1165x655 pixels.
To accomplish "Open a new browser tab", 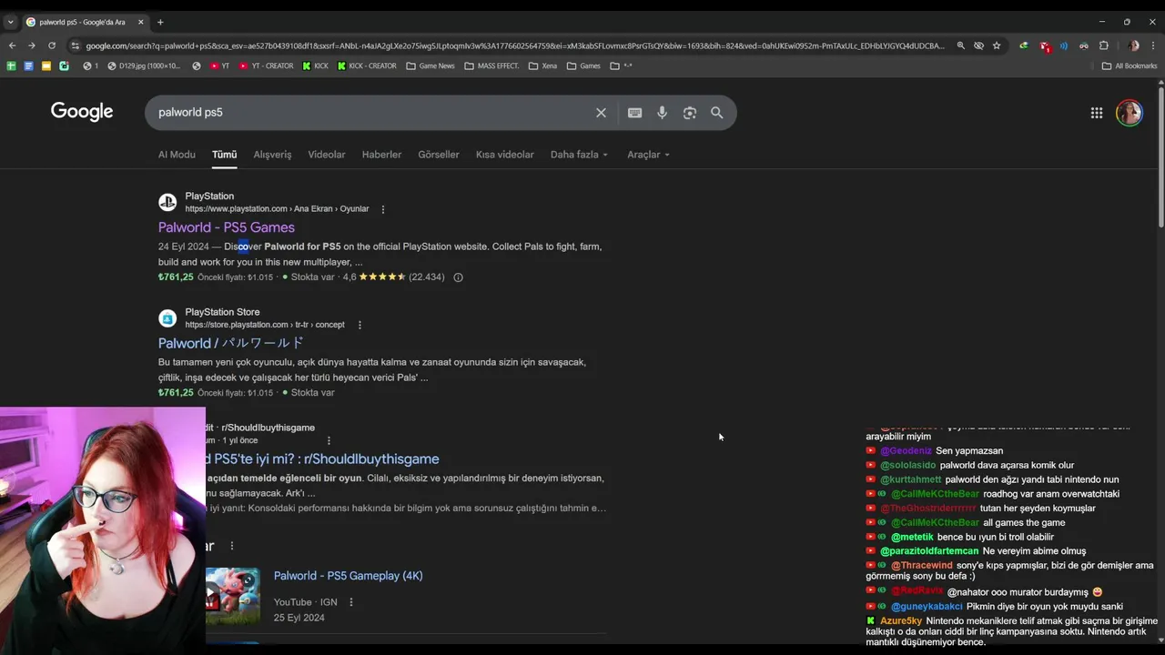I will (160, 22).
